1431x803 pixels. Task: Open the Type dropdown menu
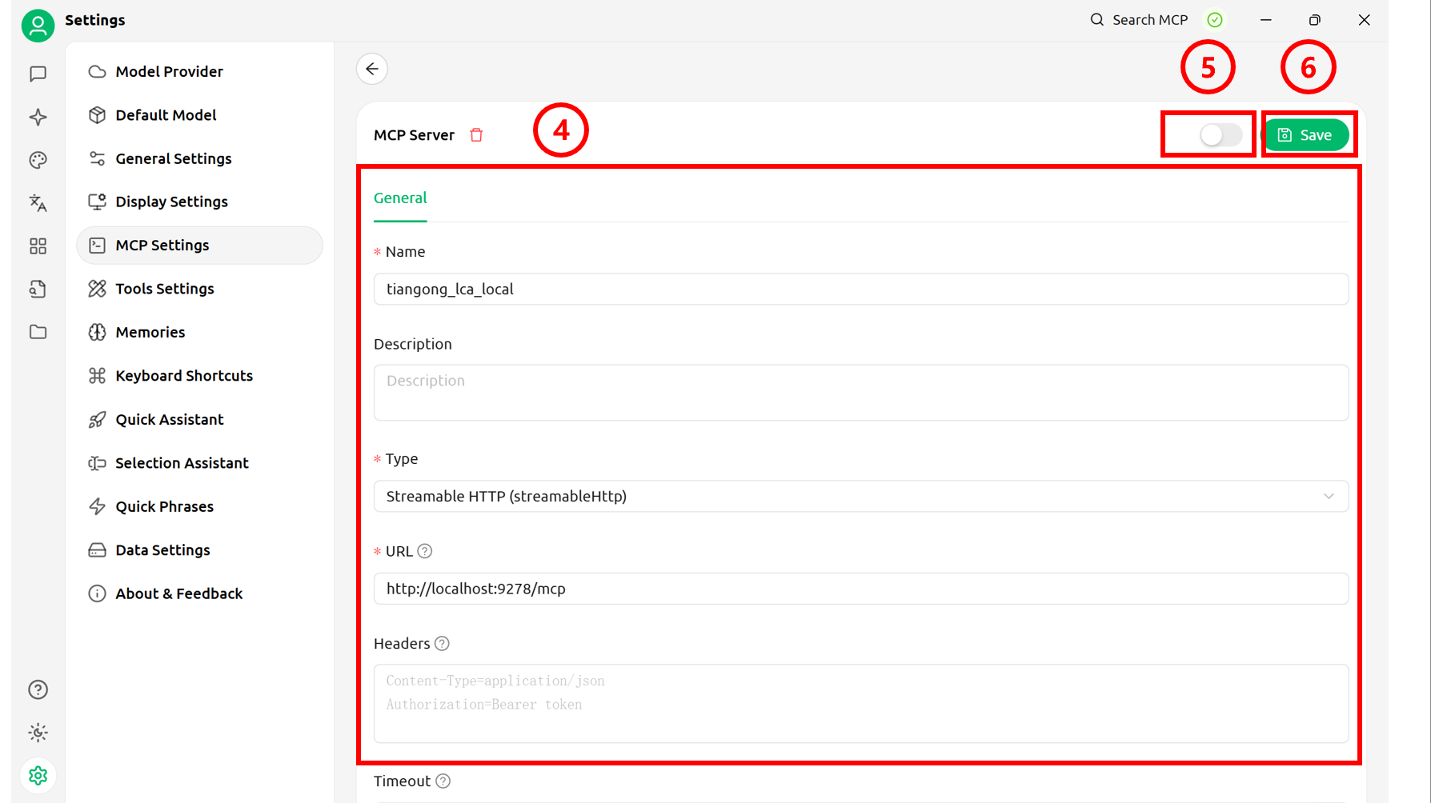click(x=860, y=497)
